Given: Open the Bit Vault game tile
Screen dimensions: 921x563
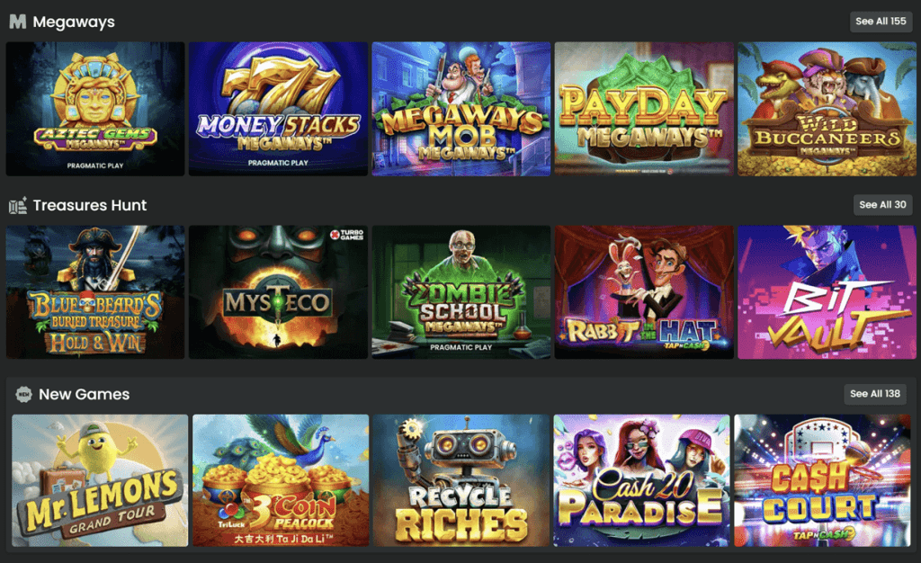Looking at the screenshot, I should (827, 291).
